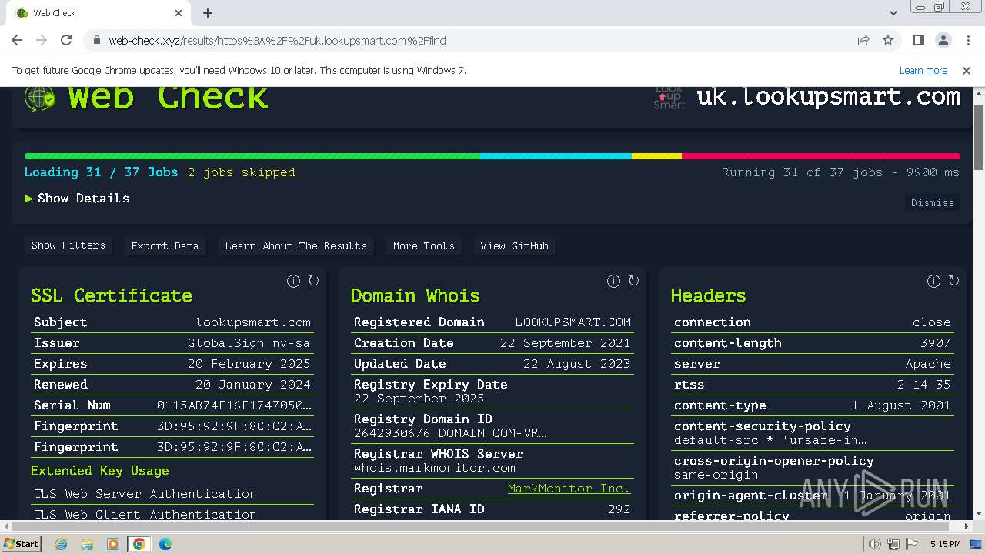Click Export Data button
This screenshot has height=554, width=985.
coord(165,246)
